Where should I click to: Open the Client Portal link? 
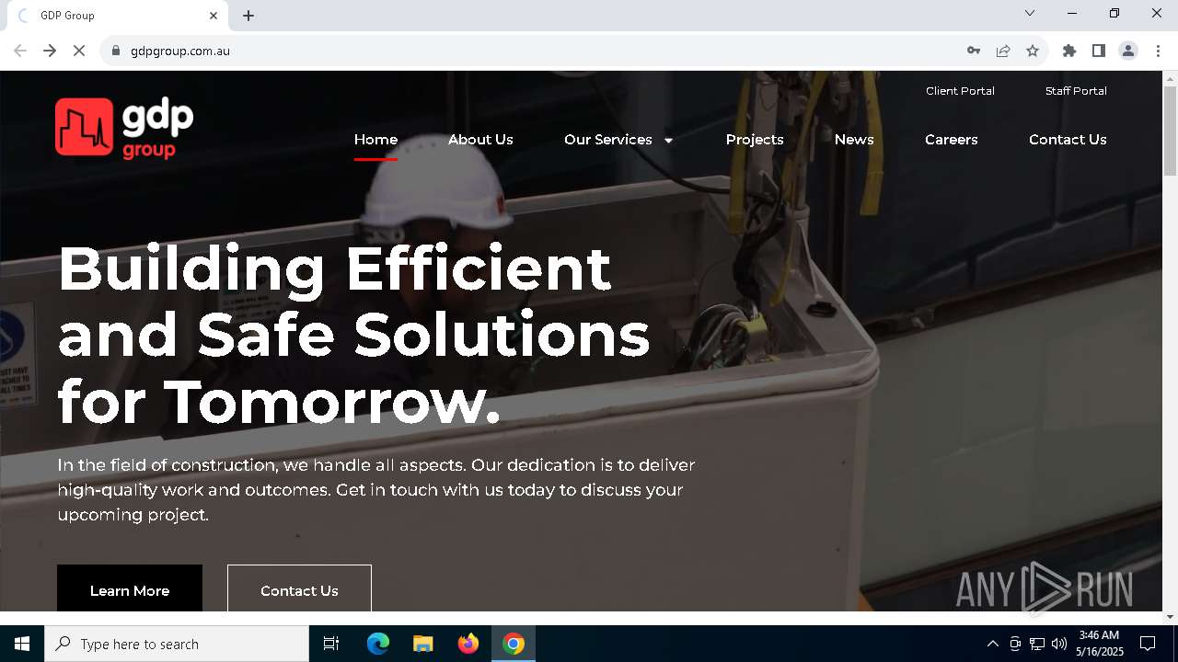pyautogui.click(x=960, y=91)
